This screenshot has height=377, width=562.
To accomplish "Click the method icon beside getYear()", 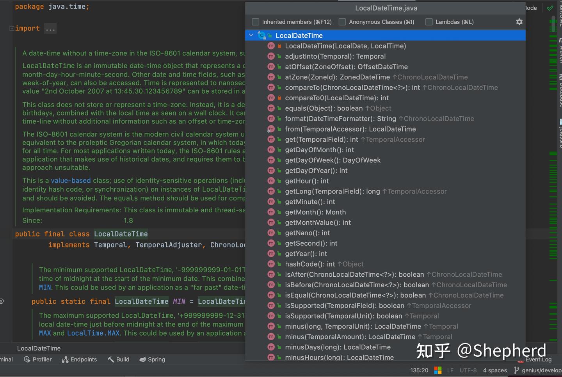I will coord(271,254).
